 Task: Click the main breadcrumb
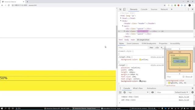[133, 40]
